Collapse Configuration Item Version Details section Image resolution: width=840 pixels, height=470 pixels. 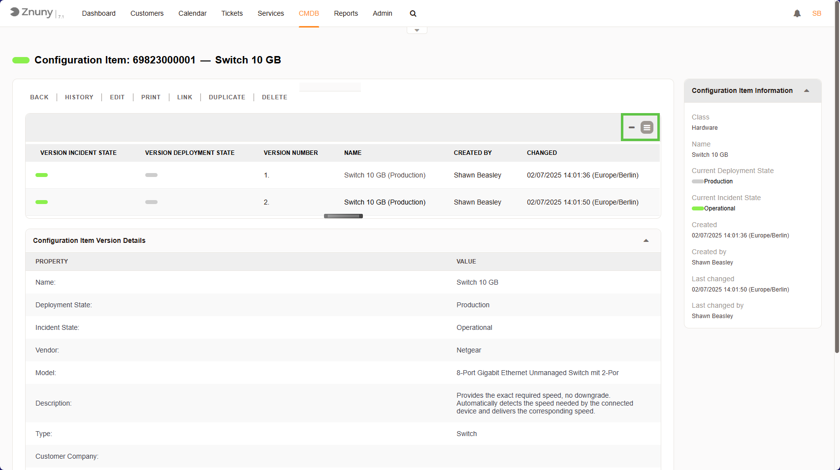tap(646, 240)
